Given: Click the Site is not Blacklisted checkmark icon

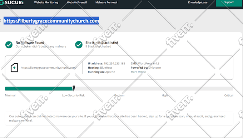Looking at the screenshot, I should pos(79,45).
